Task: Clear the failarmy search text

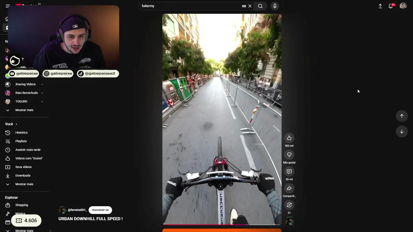Action: click(x=250, y=6)
